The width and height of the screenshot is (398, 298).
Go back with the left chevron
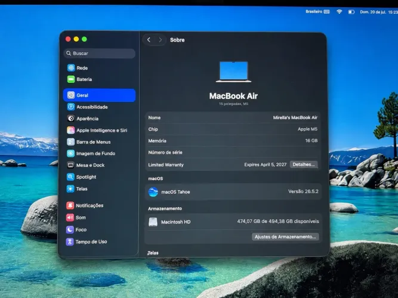pyautogui.click(x=149, y=40)
